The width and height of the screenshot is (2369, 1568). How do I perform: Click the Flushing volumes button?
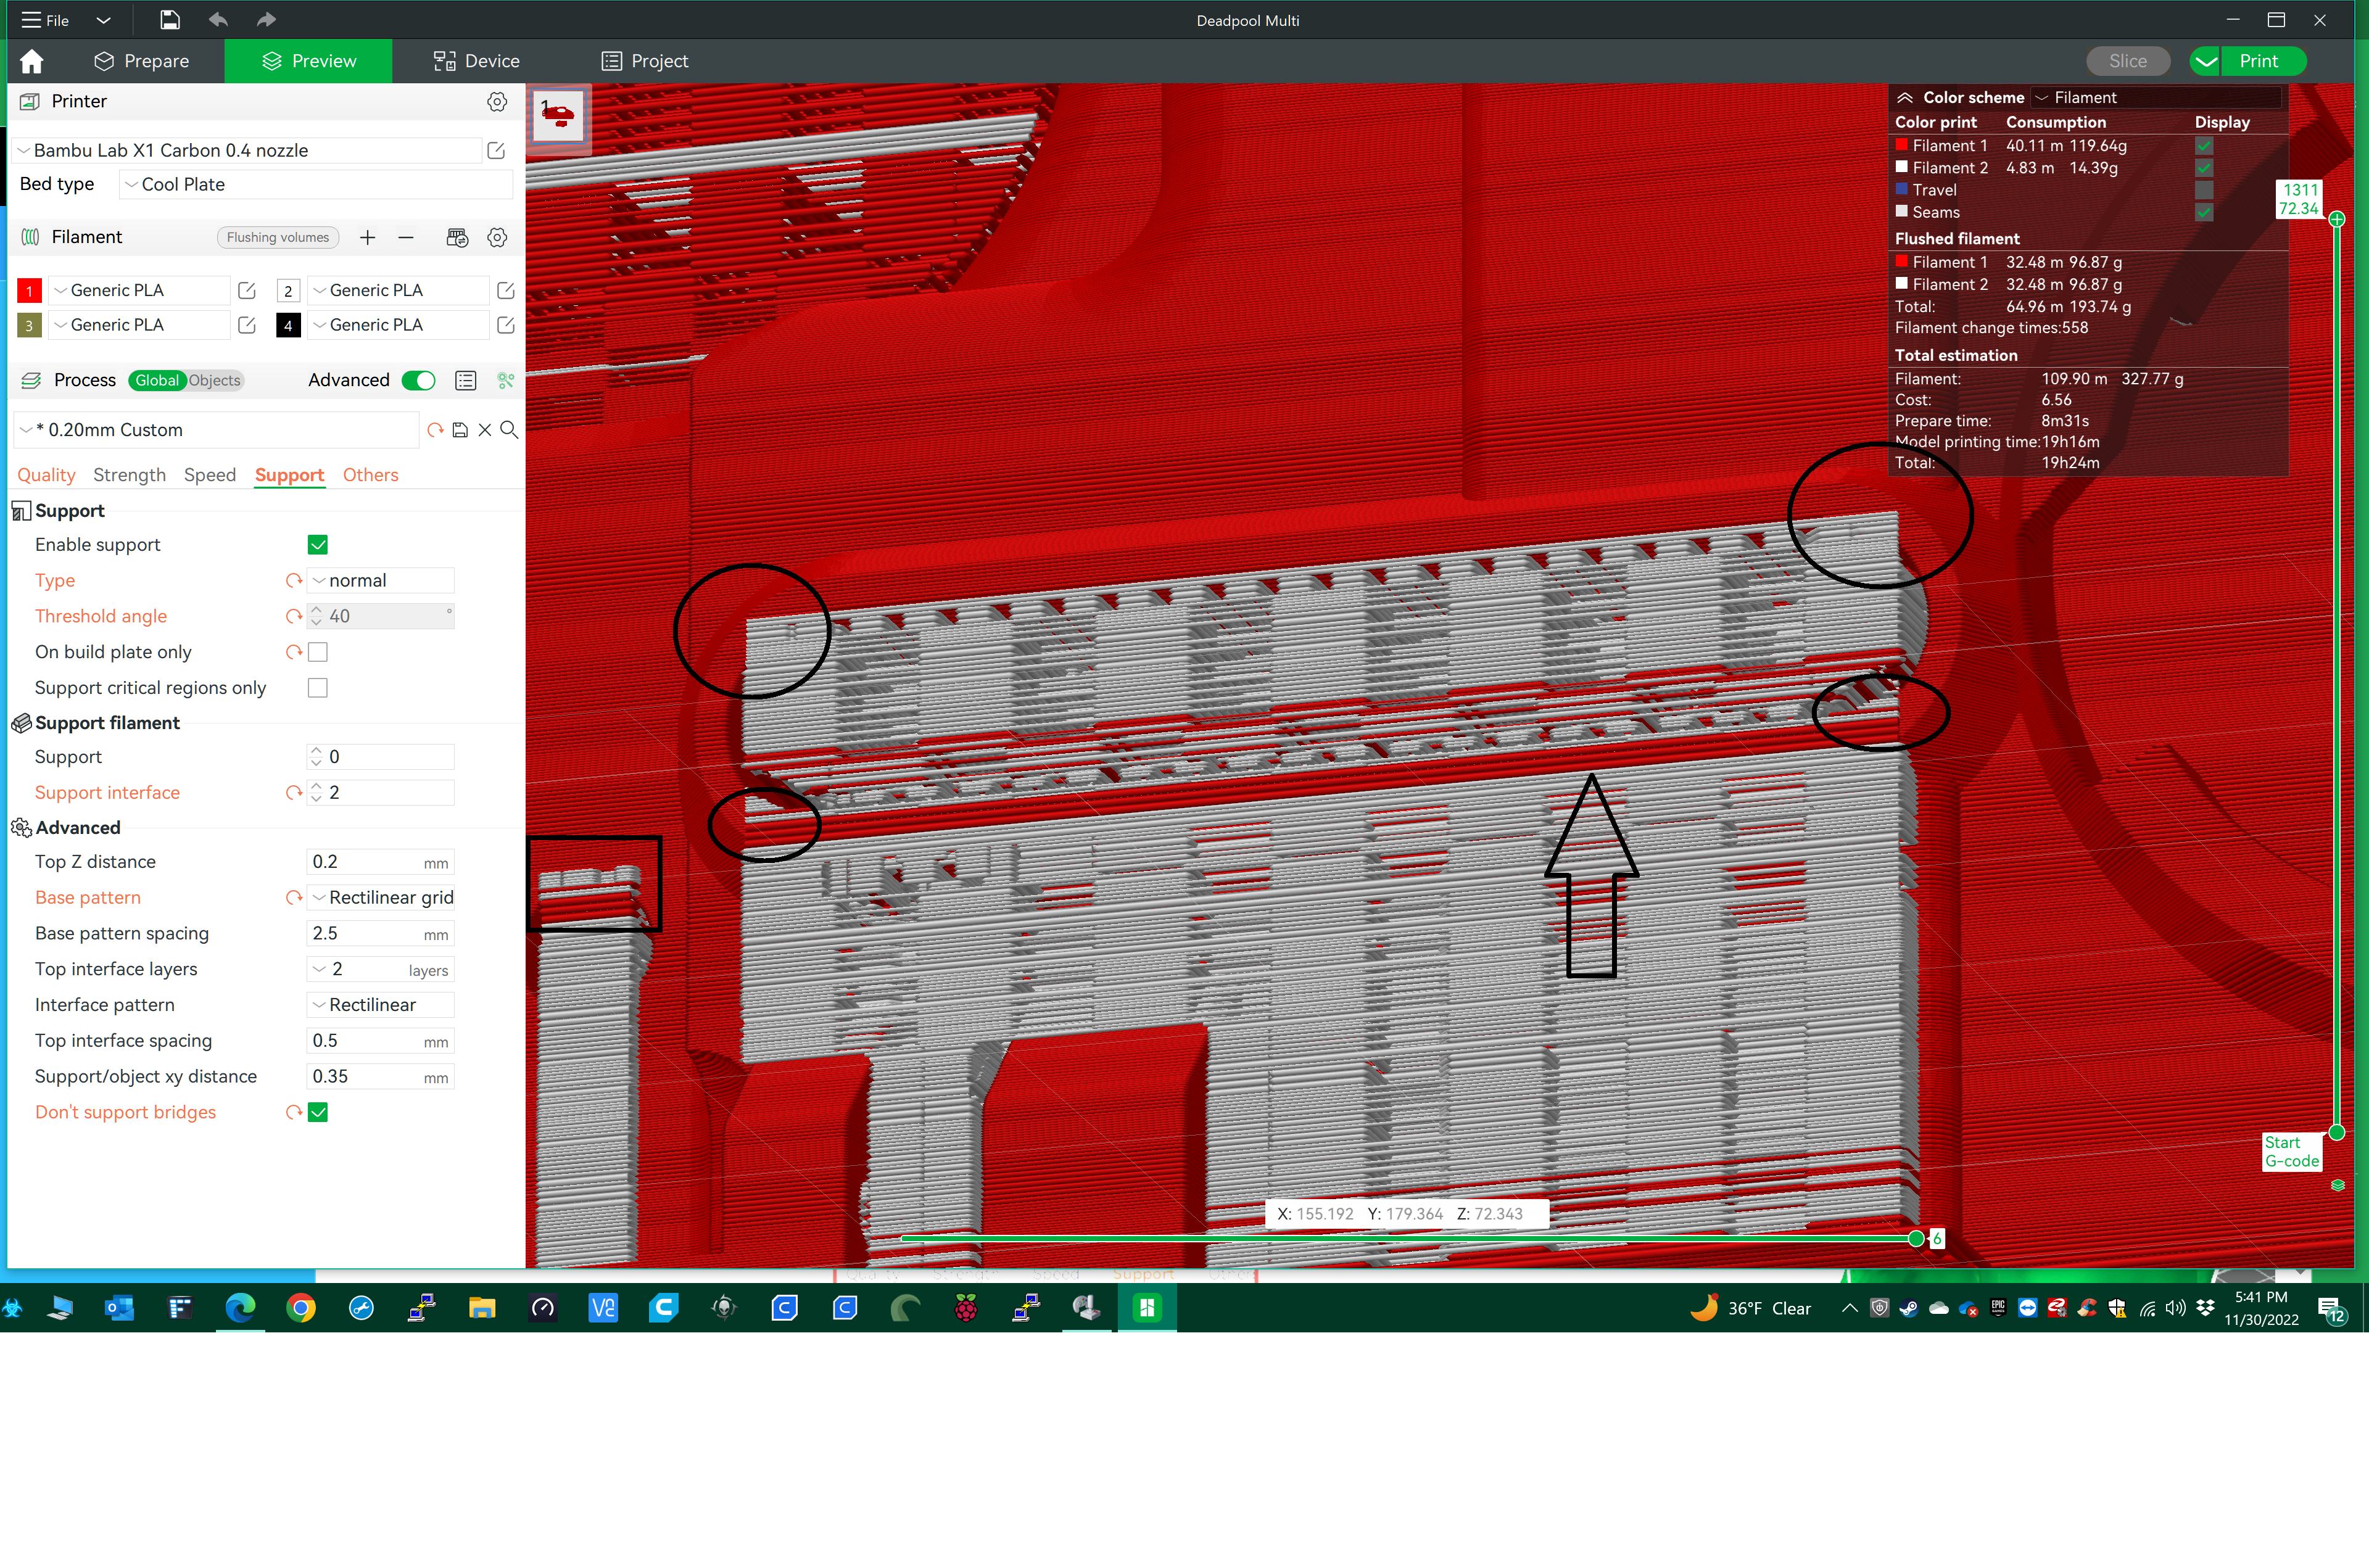coord(278,237)
